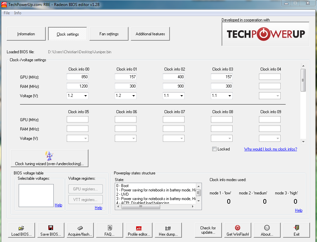This screenshot has width=317, height=242.
Task: Click the TechPowerUp logo banner
Action: [266, 34]
